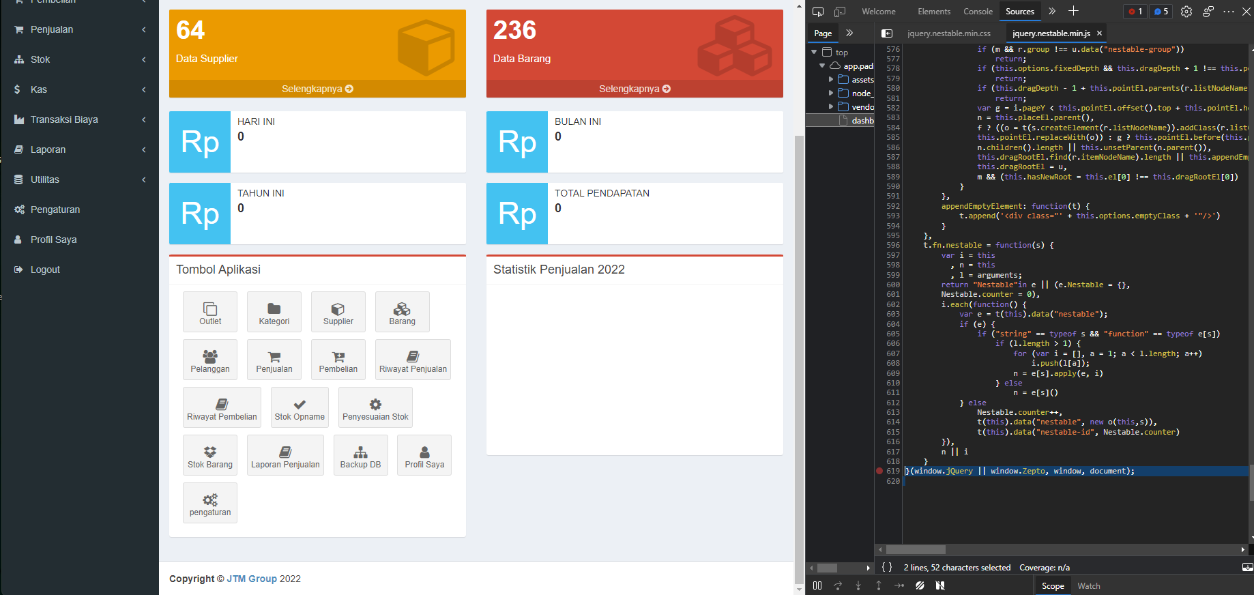
Task: Expand the Kas sidebar menu
Action: 80,89
